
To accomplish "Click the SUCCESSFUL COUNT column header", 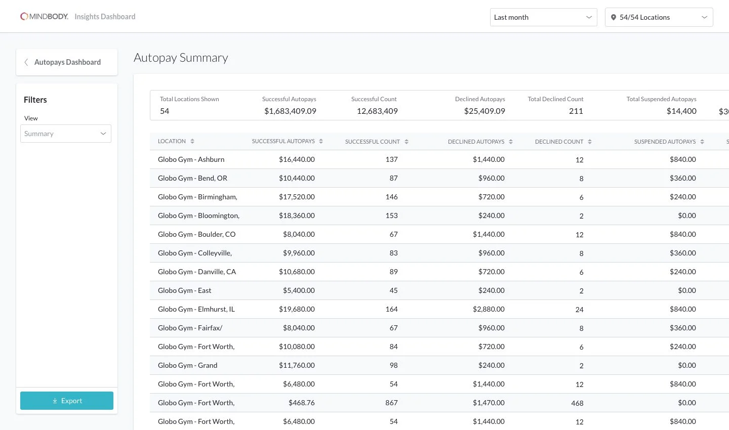I will [x=373, y=142].
